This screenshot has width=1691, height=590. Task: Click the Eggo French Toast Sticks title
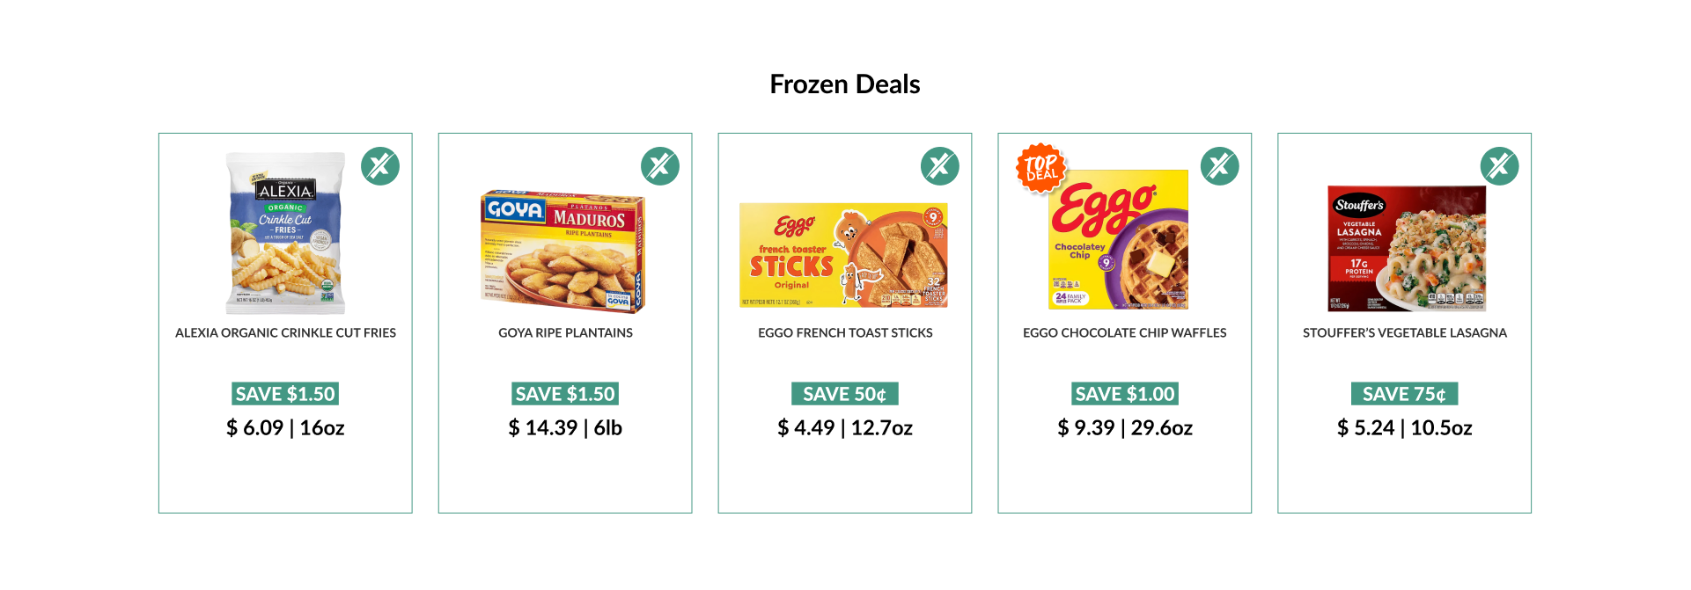point(845,333)
